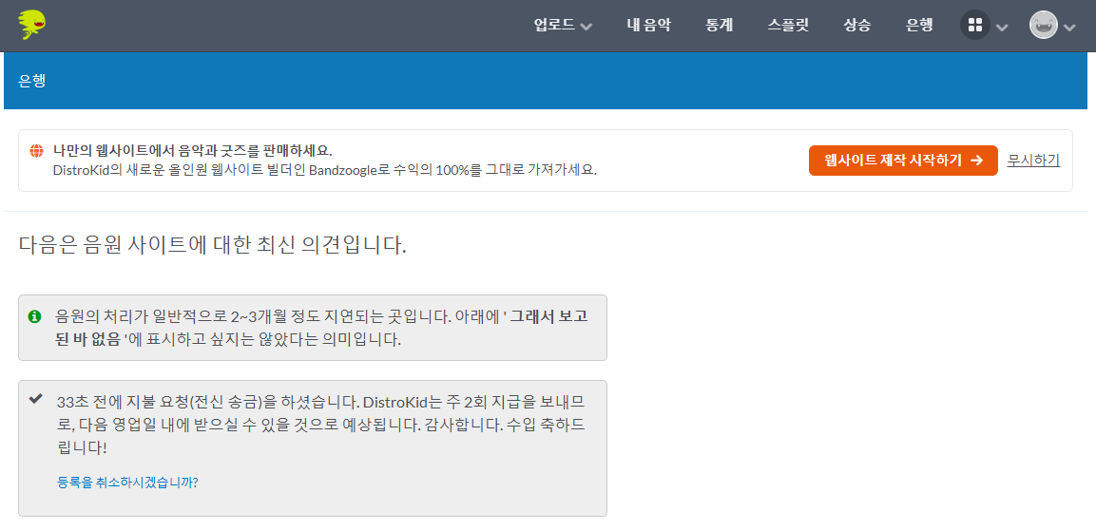This screenshot has height=531, width=1096.
Task: Click the Bandzoogle description text line
Action: [x=325, y=170]
